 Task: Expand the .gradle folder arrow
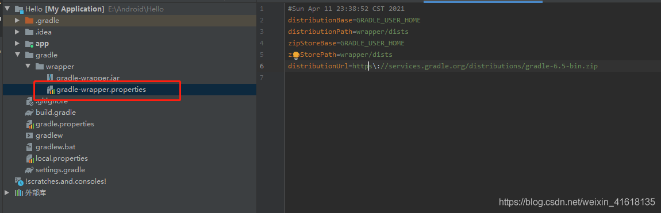click(x=17, y=20)
